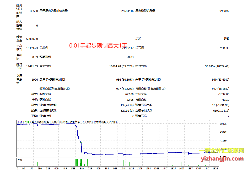Click the 参数 label at right

point(226,39)
